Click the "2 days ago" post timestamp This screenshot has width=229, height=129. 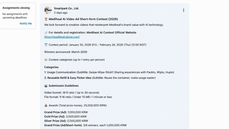[x=61, y=13]
